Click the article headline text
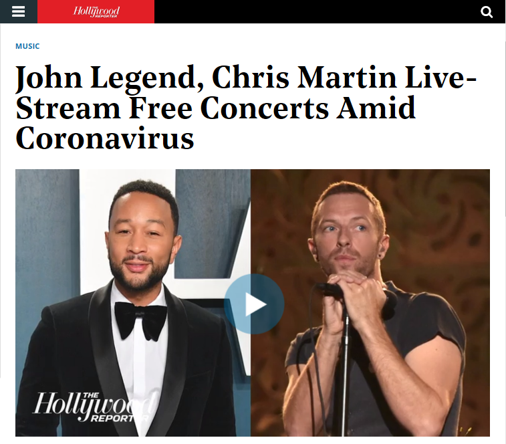This screenshot has height=444, width=506. coord(246,107)
